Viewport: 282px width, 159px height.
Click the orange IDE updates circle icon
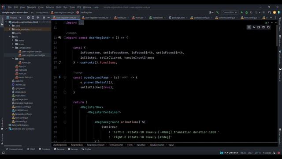point(274,12)
